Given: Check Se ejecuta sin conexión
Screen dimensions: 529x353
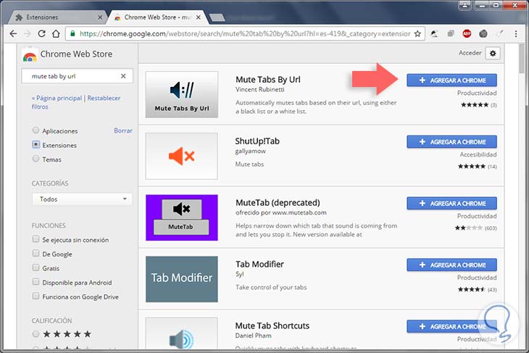Looking at the screenshot, I should point(36,239).
